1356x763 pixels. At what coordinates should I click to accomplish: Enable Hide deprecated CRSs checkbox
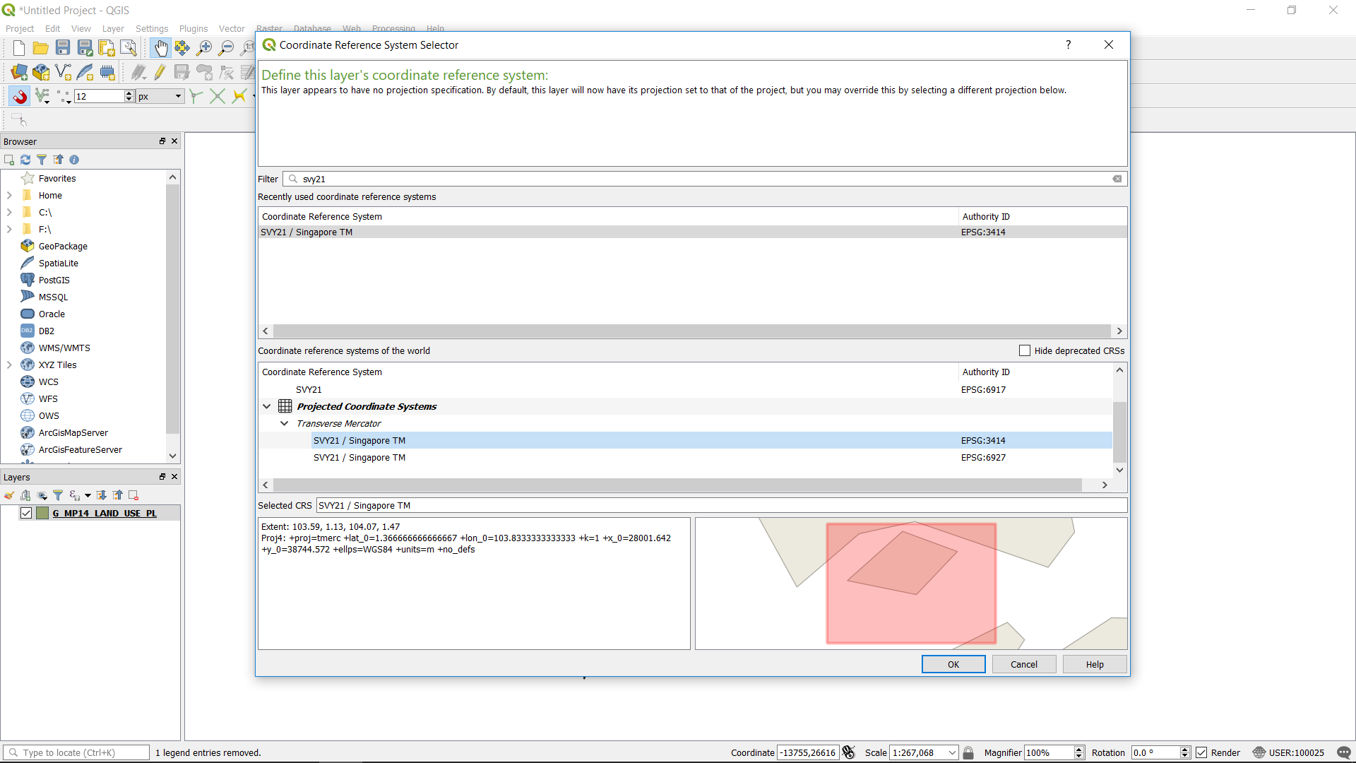[1025, 350]
